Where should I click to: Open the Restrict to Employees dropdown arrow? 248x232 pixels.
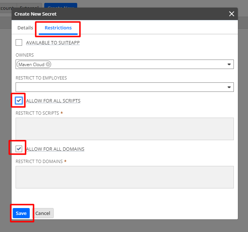click(x=229, y=87)
